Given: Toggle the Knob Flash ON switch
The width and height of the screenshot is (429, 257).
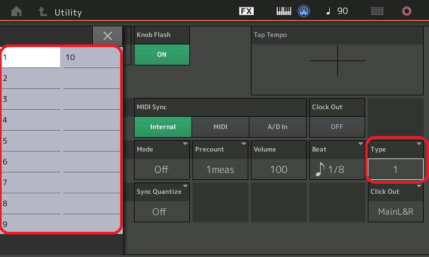Looking at the screenshot, I should click(x=161, y=54).
